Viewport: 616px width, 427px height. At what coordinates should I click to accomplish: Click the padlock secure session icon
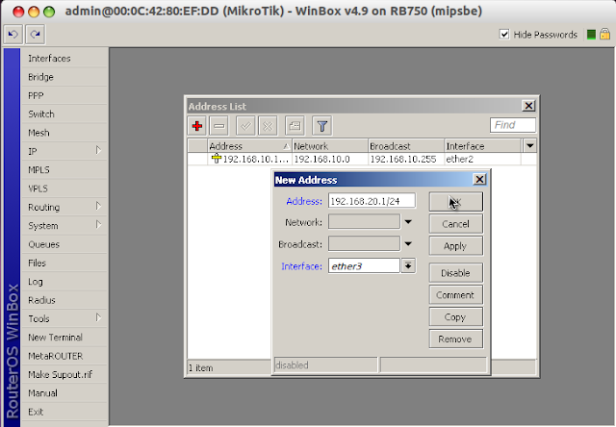pos(605,35)
